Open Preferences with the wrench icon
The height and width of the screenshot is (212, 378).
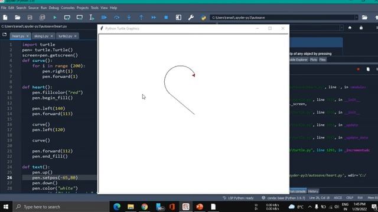tap(191, 18)
